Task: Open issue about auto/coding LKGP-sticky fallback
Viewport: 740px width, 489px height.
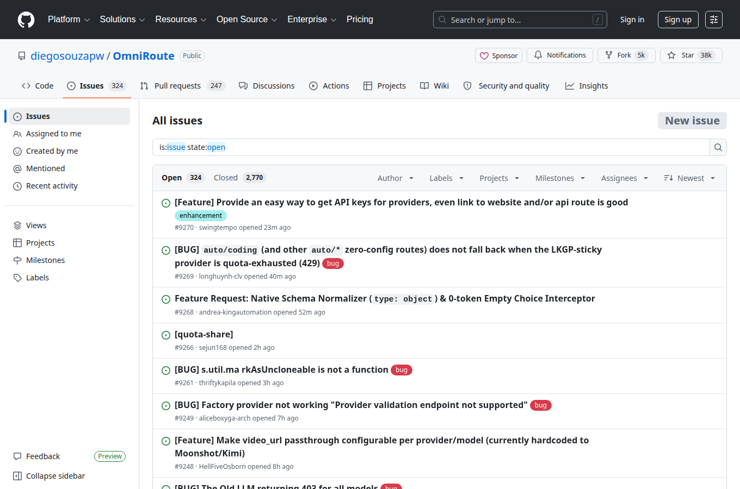Action: click(388, 256)
